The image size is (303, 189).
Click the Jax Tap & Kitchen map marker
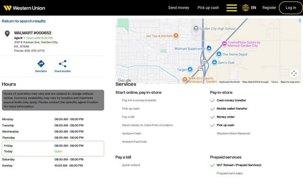176,36
